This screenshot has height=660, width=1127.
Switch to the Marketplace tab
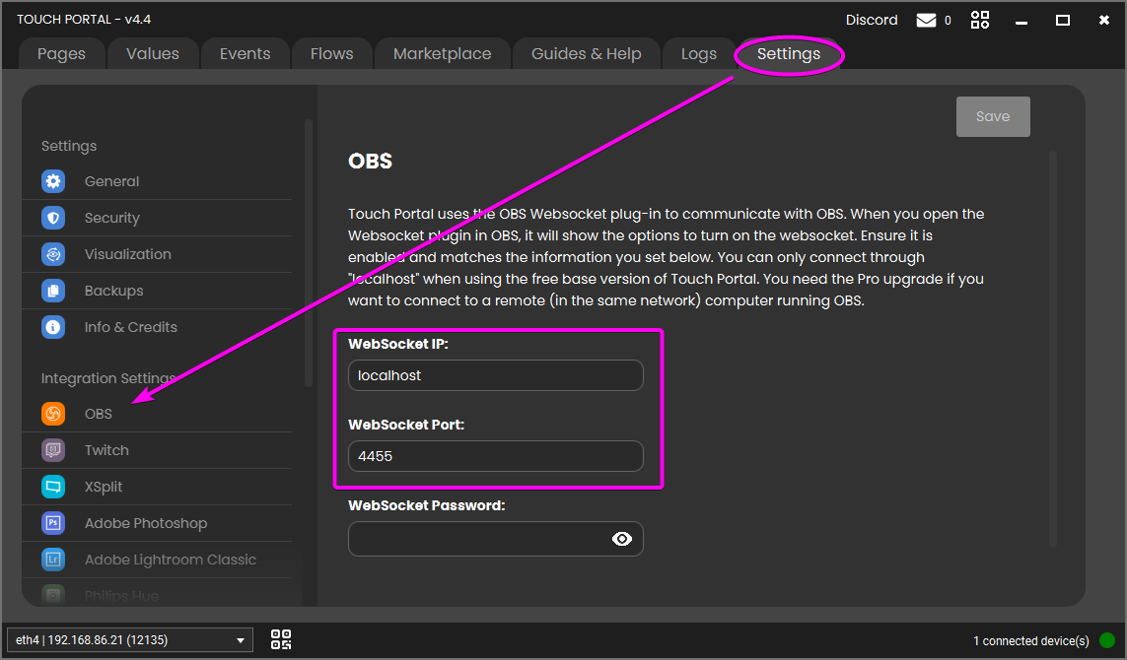coord(442,54)
